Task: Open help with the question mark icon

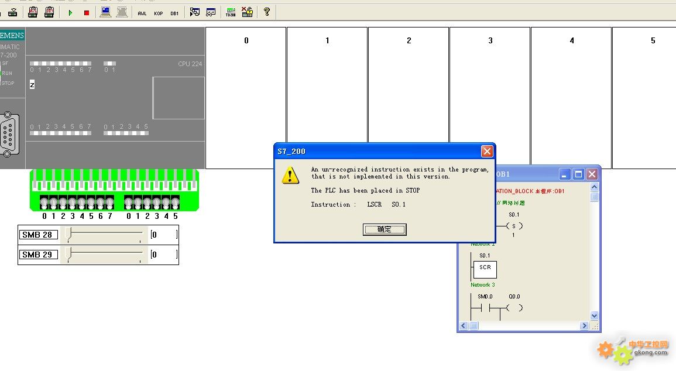Action: tap(267, 12)
